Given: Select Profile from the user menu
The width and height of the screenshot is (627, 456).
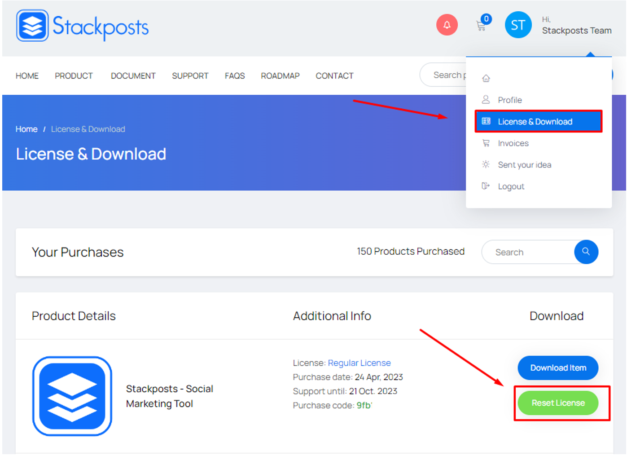Looking at the screenshot, I should click(x=509, y=100).
